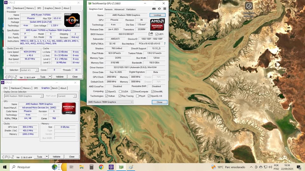Click the CPU-Z Specification value field
Screen dimensions: 305x171
tap(50, 30)
